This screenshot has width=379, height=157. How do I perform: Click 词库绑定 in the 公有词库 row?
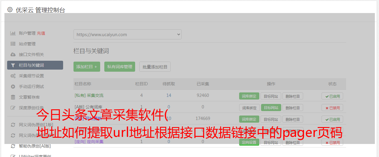click(249, 108)
